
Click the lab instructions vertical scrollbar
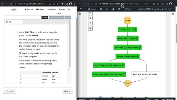(70, 44)
